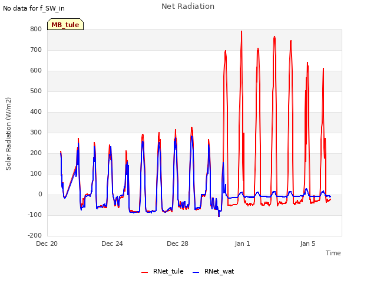Screen dimensions: 377x283
Task: Click the tallest red peak near Jan 1
Action: (x=242, y=32)
